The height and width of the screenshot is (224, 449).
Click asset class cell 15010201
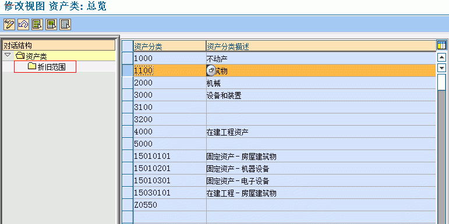point(169,168)
